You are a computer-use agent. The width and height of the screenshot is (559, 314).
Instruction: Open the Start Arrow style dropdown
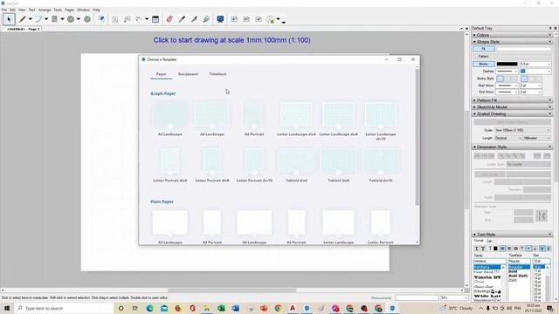507,85
